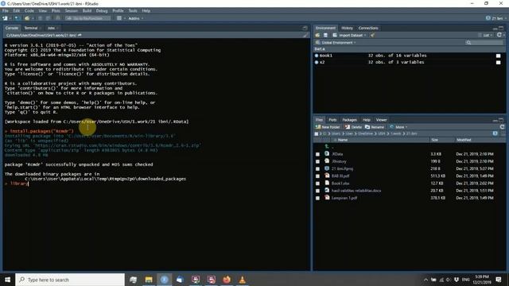Open the Import Dataset dropdown

coord(350,35)
